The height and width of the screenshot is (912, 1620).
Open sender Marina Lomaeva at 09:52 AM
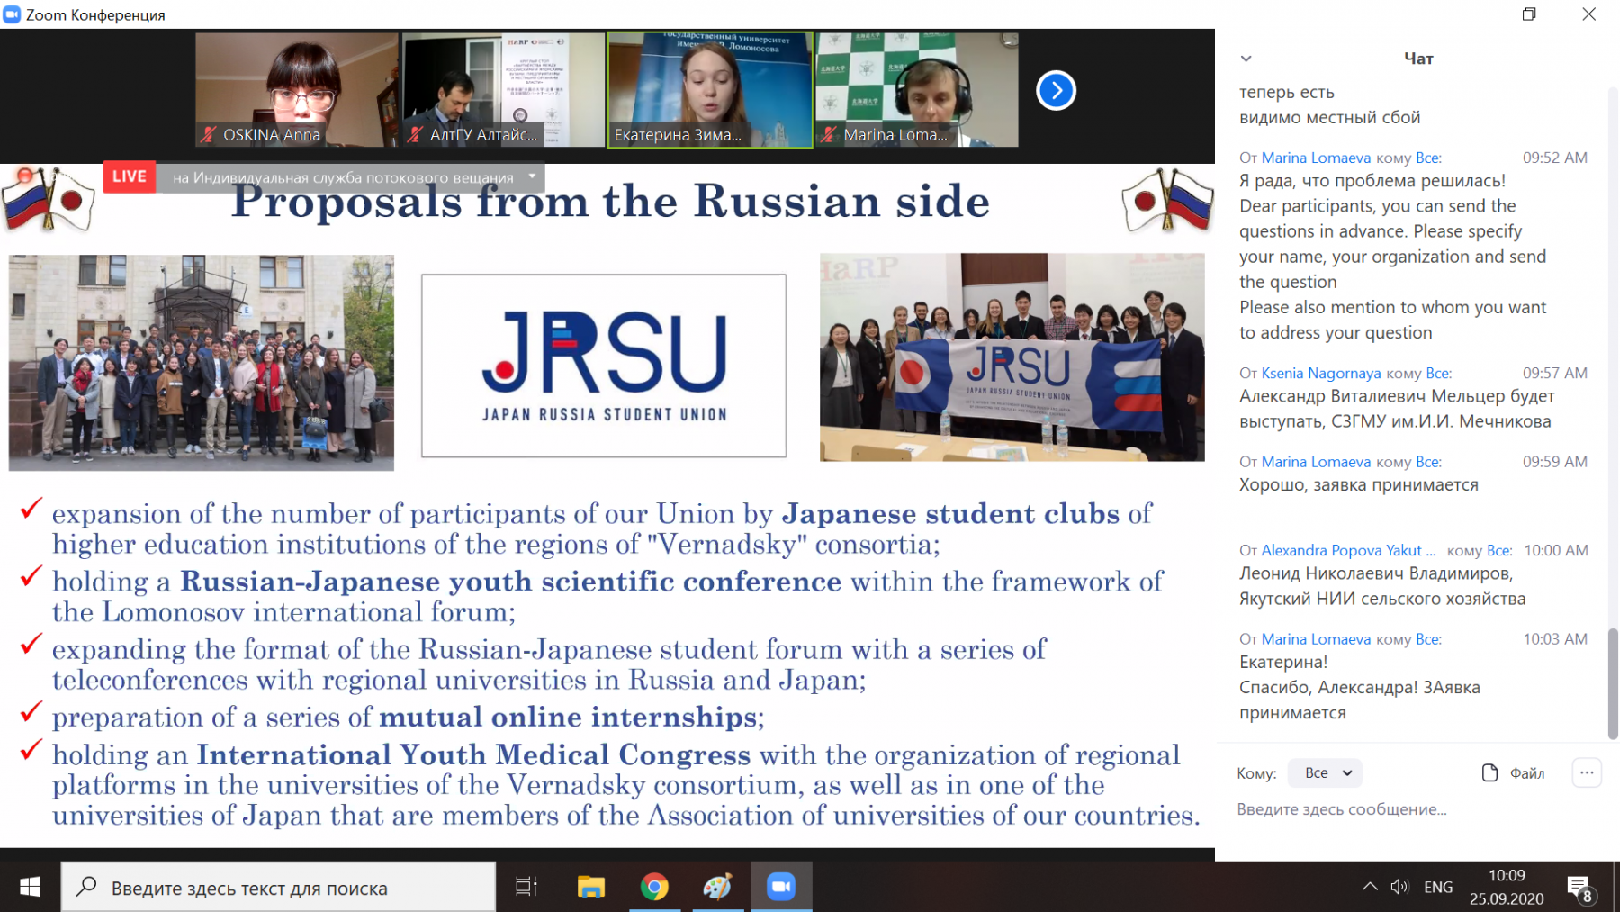(x=1316, y=158)
